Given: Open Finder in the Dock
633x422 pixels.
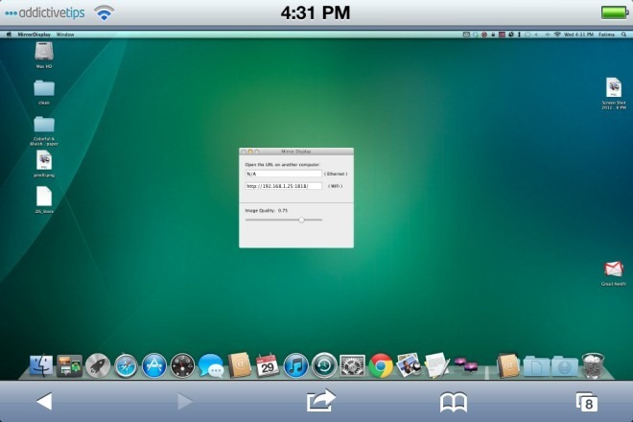Looking at the screenshot, I should pyautogui.click(x=41, y=365).
